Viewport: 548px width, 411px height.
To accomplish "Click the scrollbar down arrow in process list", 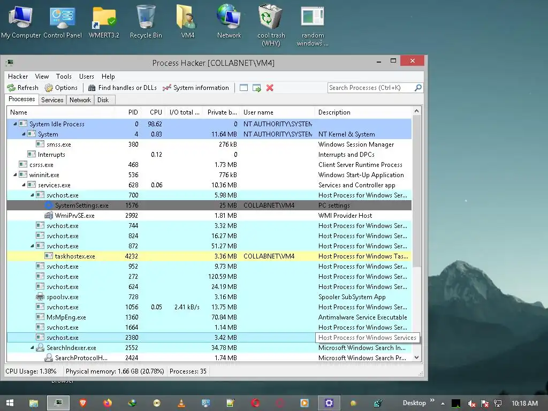I will click(416, 357).
